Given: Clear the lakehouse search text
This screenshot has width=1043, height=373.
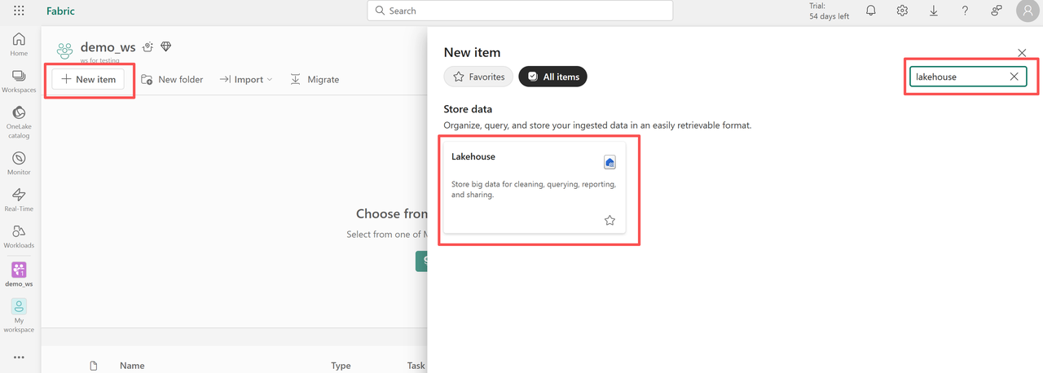Looking at the screenshot, I should [1014, 77].
